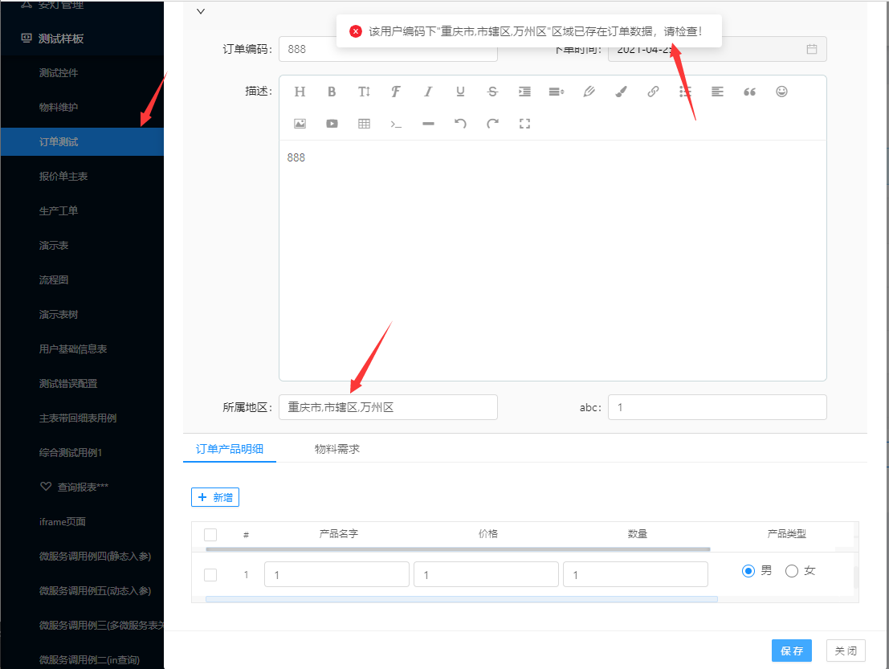Open the 所属地区 region selector
The image size is (889, 669).
388,407
